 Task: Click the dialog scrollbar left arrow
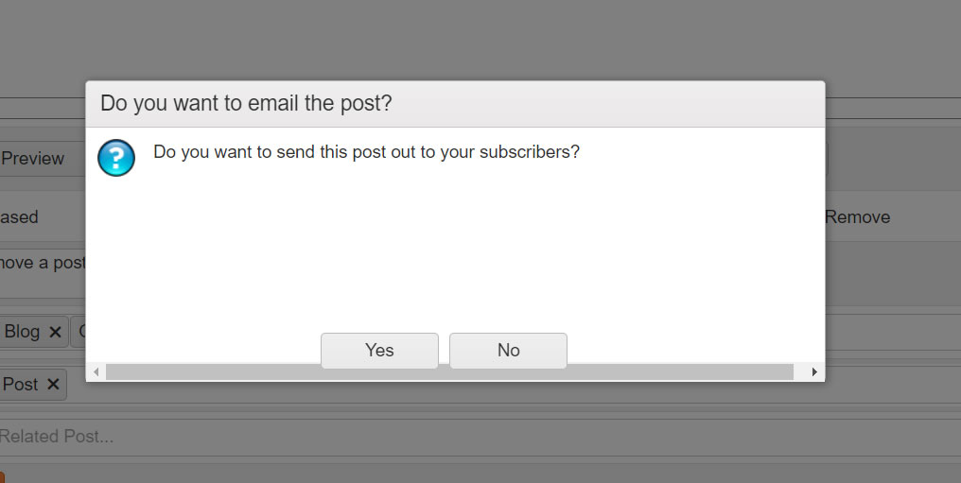[96, 371]
